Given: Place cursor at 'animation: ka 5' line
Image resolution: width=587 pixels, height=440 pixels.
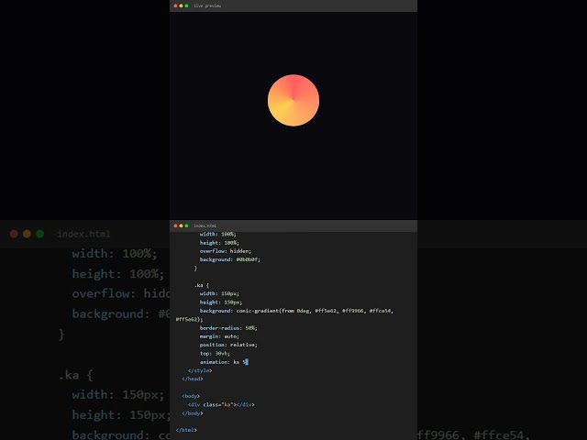Looking at the screenshot, I should pos(224,362).
